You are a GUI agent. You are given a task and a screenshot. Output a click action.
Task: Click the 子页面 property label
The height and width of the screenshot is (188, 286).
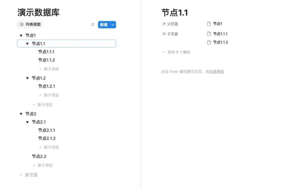[x=173, y=34]
